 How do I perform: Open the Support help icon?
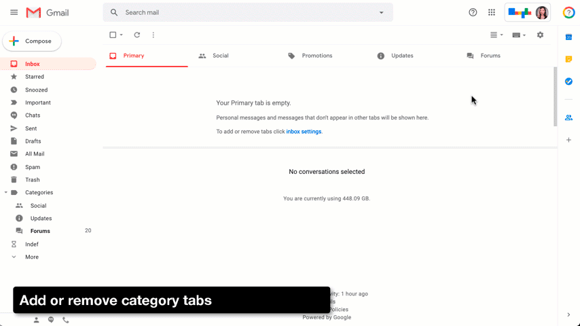point(473,13)
